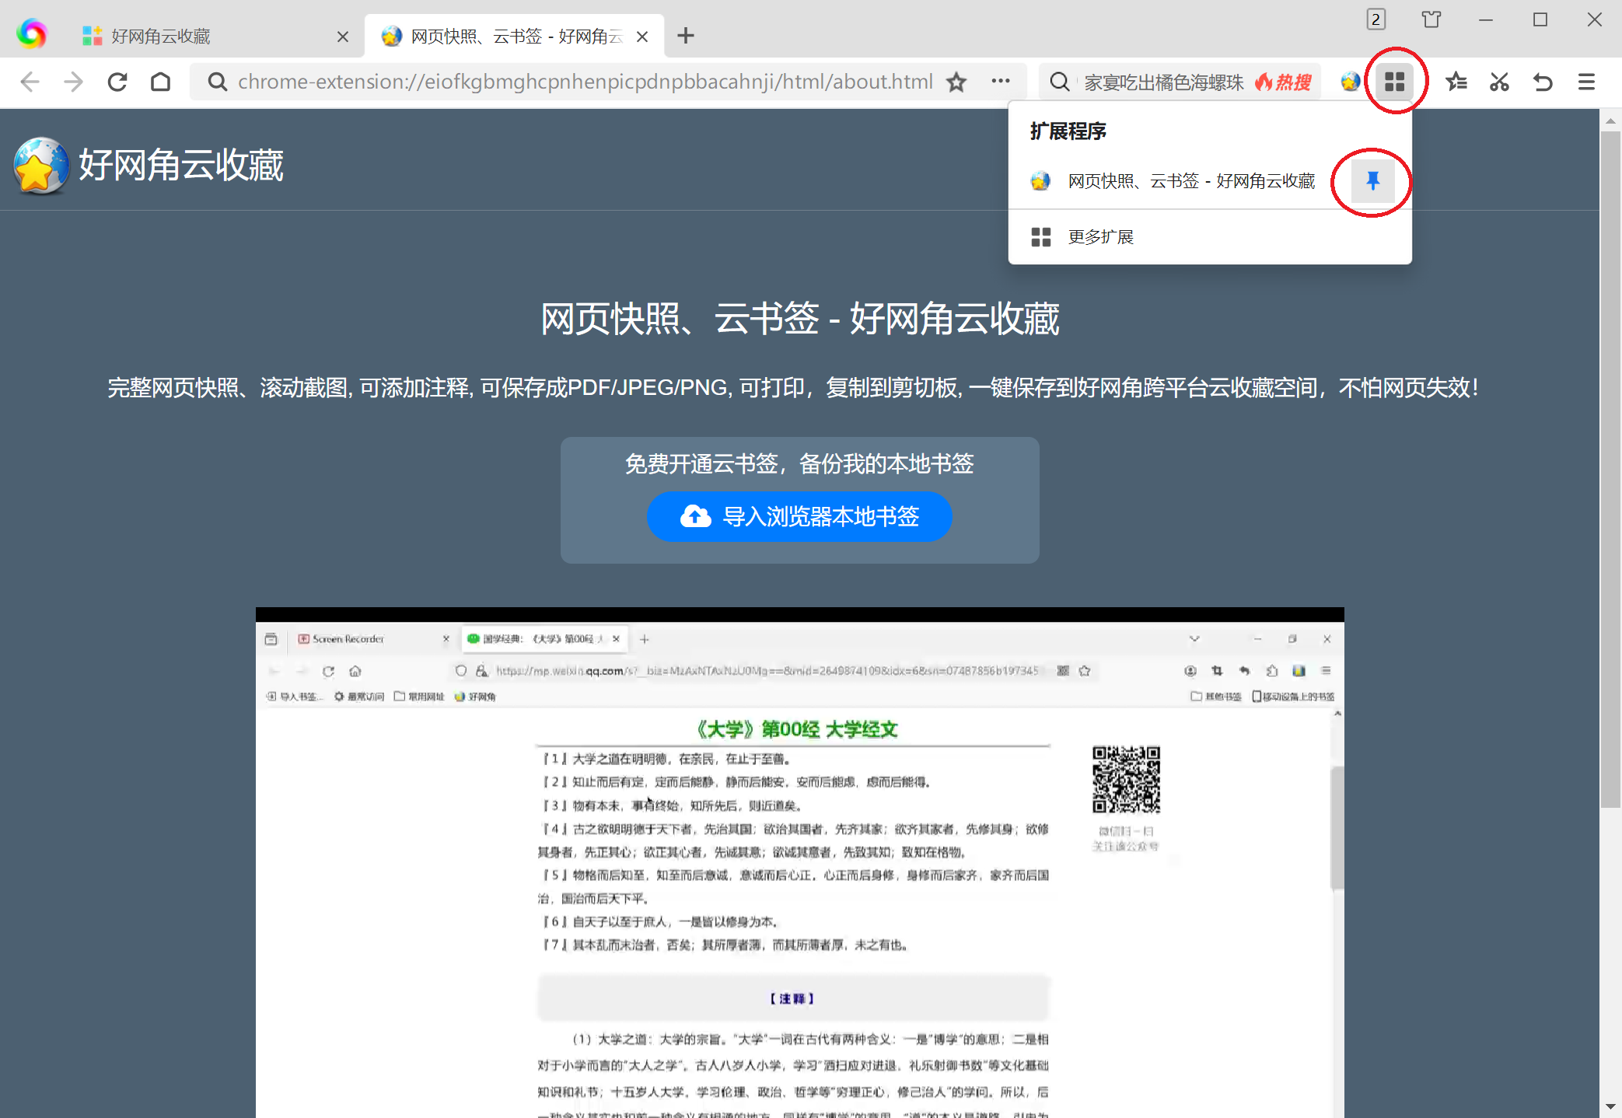Click 导入浏览器本地书签 button

[799, 516]
